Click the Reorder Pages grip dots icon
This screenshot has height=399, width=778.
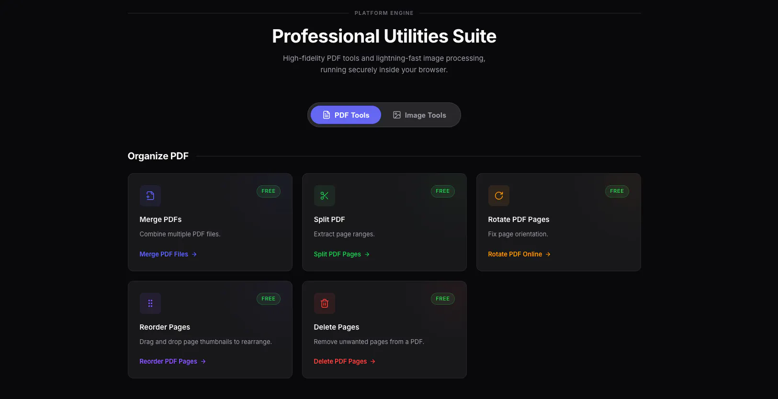click(150, 303)
